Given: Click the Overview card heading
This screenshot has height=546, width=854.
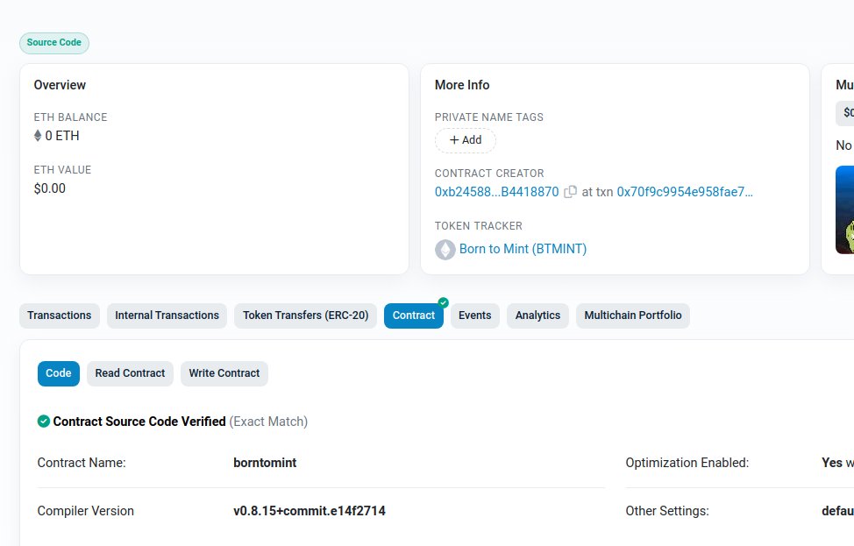Looking at the screenshot, I should click(60, 85).
